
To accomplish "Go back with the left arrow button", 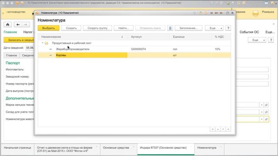I will point(18,25).
